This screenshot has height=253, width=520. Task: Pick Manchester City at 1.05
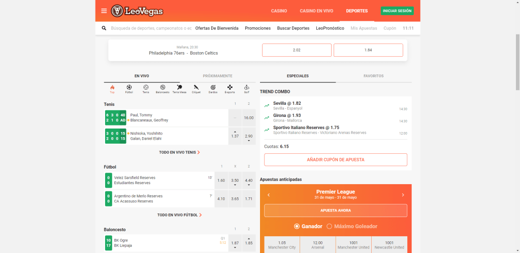282,245
